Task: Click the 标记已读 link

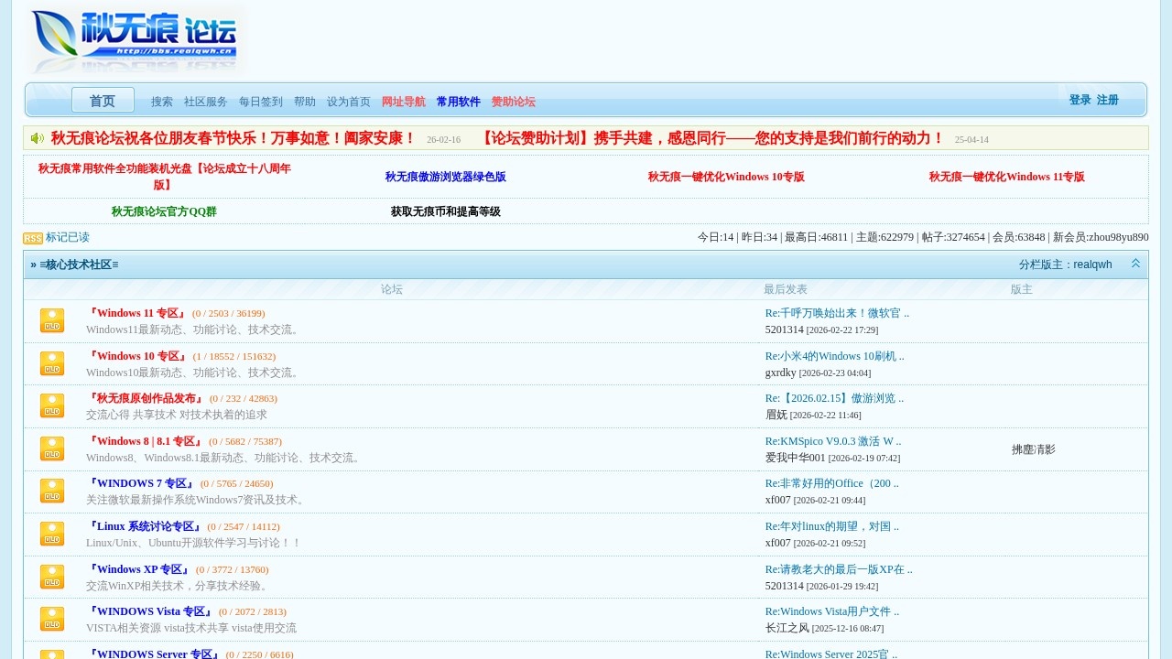Action: click(67, 237)
